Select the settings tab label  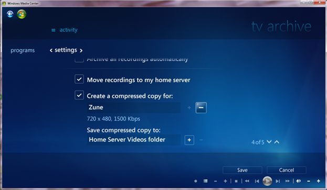66,50
